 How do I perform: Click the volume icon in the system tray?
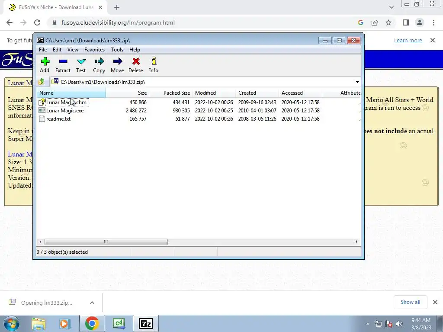[399, 324]
